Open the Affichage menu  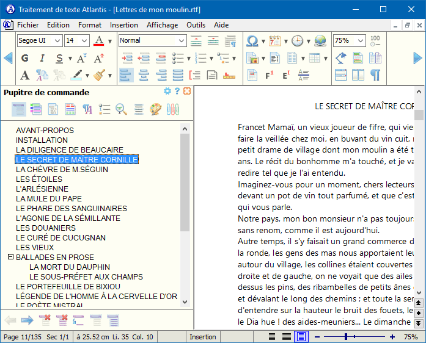pos(162,25)
